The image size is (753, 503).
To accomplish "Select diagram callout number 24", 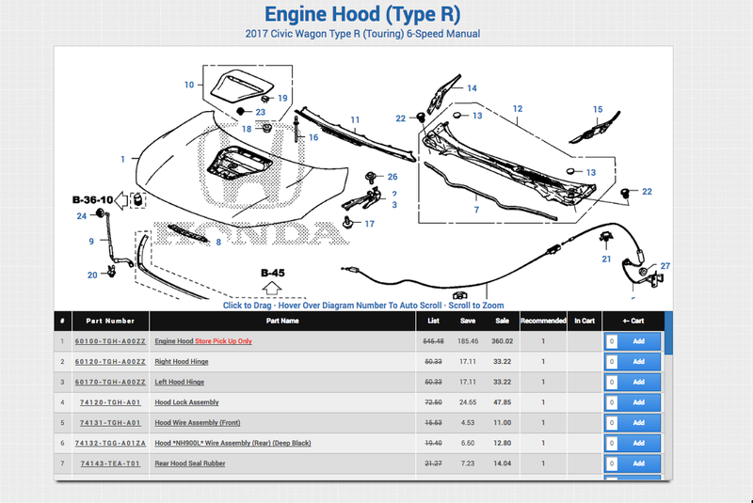I will coord(82,216).
